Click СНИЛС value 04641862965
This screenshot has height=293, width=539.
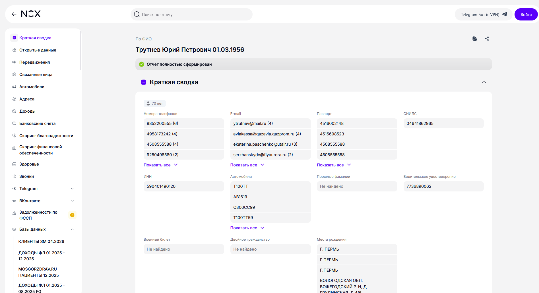[443, 123]
